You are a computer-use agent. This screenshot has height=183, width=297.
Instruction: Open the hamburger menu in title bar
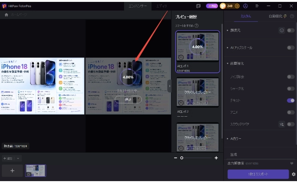(x=257, y=6)
